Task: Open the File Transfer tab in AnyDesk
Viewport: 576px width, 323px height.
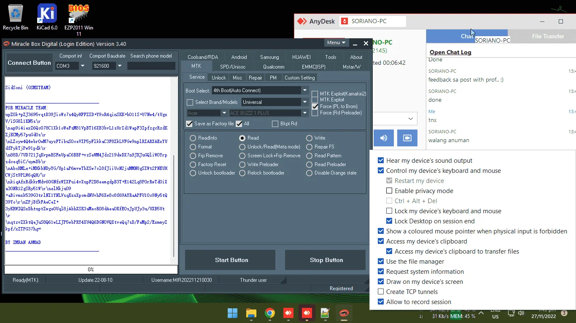Action: [x=548, y=36]
